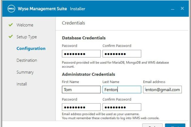Click the Setup Type green checkmark
The height and width of the screenshot is (127, 191).
11,36
